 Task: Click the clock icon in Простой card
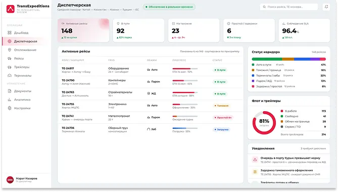[x=228, y=23]
